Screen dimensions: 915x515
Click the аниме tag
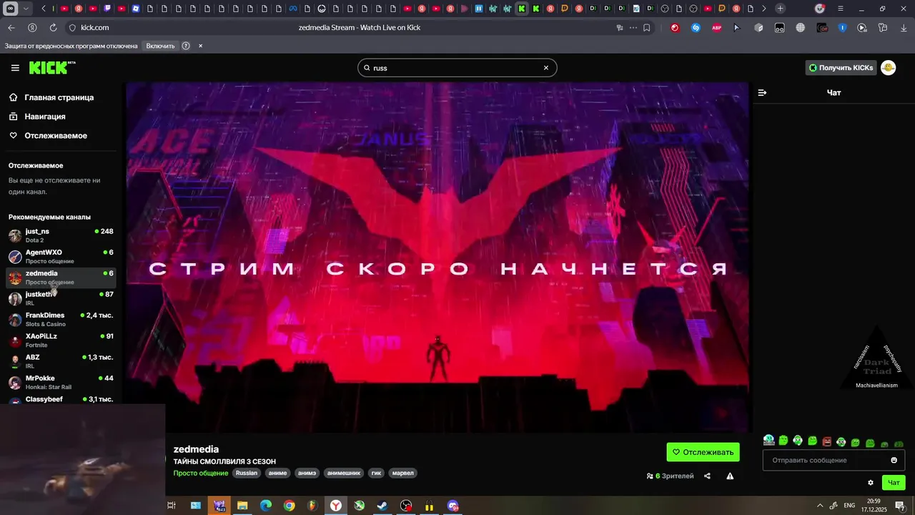pyautogui.click(x=277, y=473)
